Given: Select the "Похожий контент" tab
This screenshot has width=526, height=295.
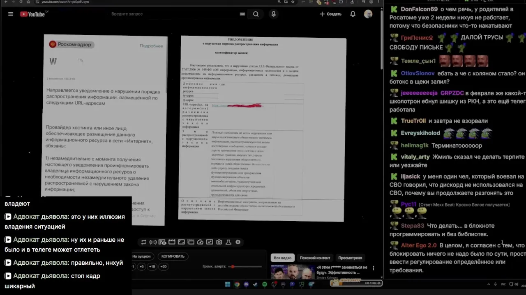Looking at the screenshot, I should pyautogui.click(x=315, y=258).
